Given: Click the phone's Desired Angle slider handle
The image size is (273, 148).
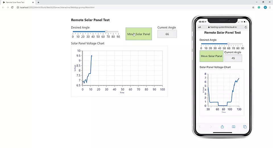Looking at the screenshot, I should coord(228,44).
